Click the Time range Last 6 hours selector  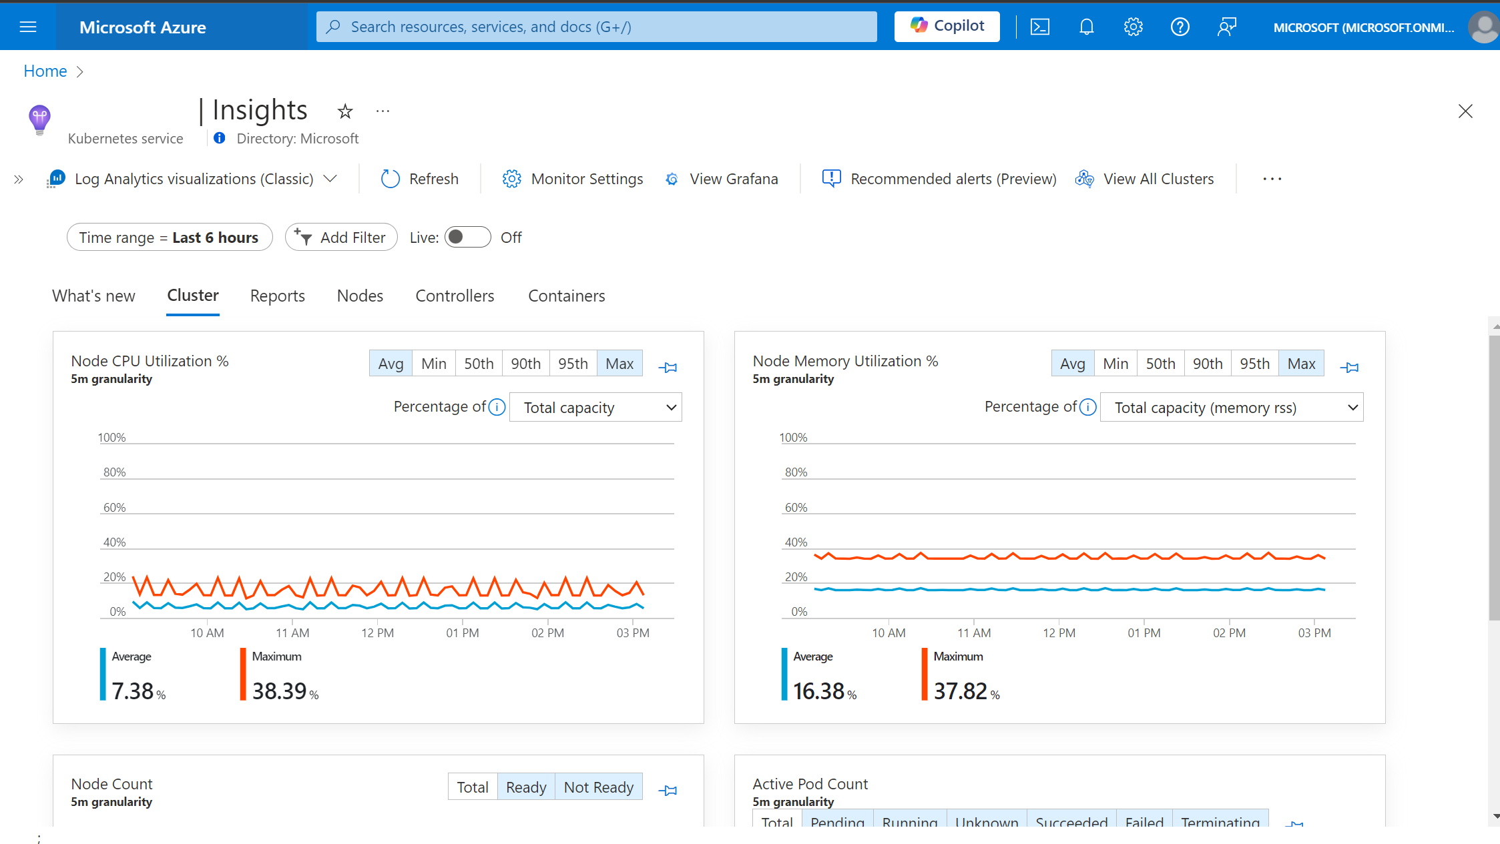coord(168,238)
